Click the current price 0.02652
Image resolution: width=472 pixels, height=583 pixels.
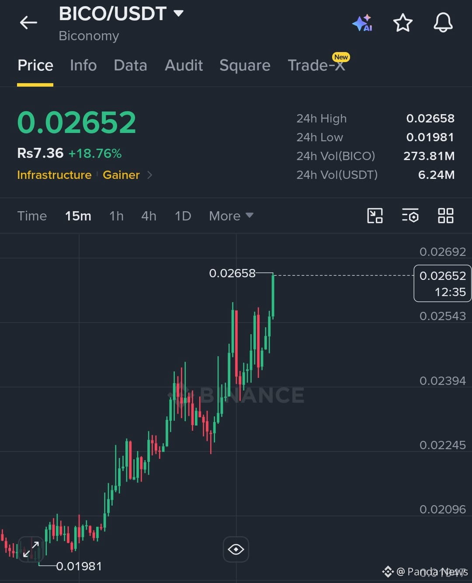tap(76, 122)
